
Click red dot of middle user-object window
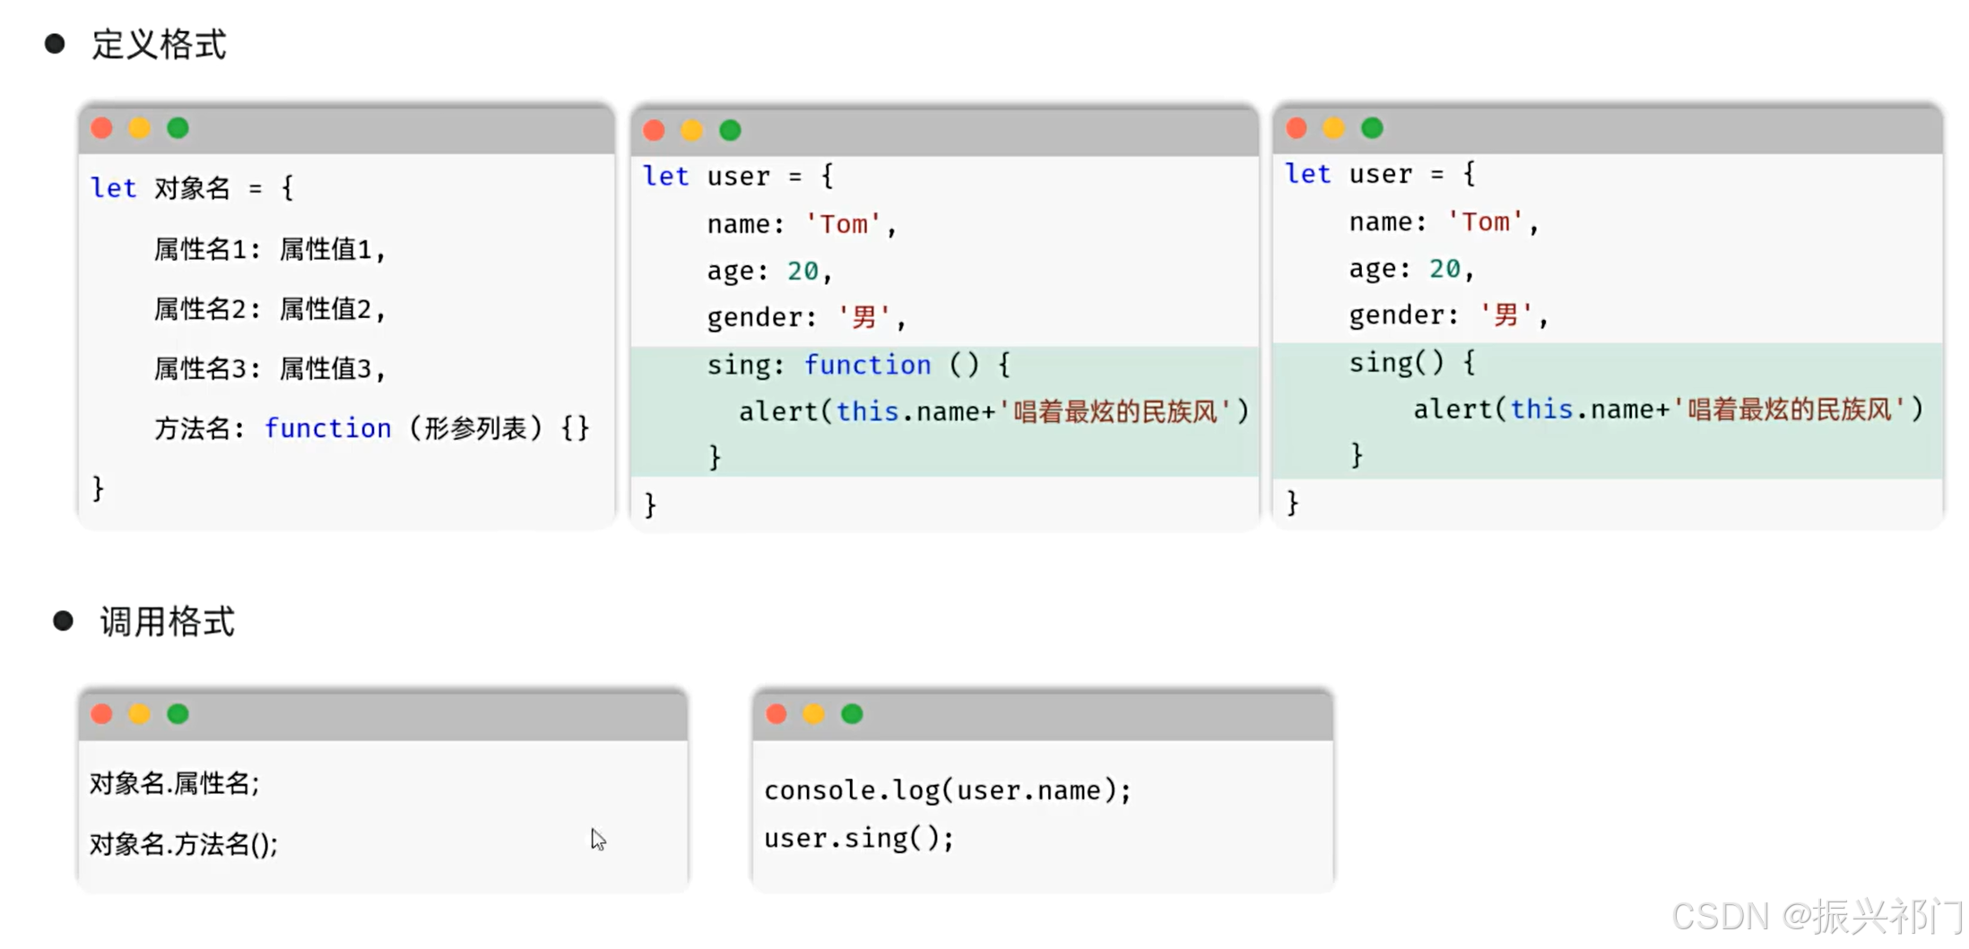[x=654, y=131]
